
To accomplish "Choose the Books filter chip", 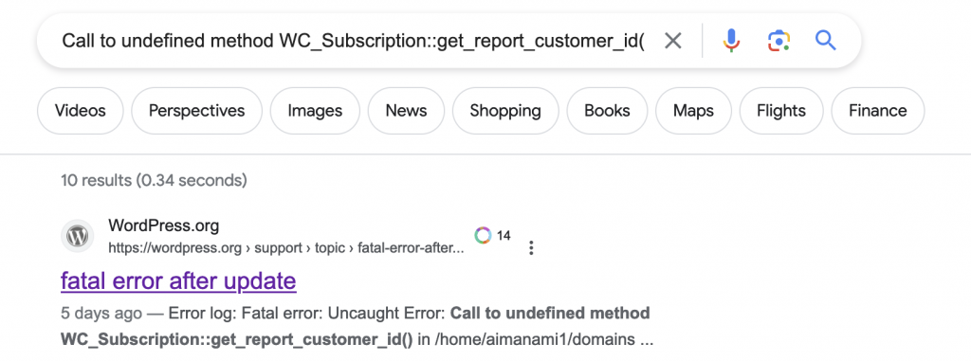I will [607, 111].
